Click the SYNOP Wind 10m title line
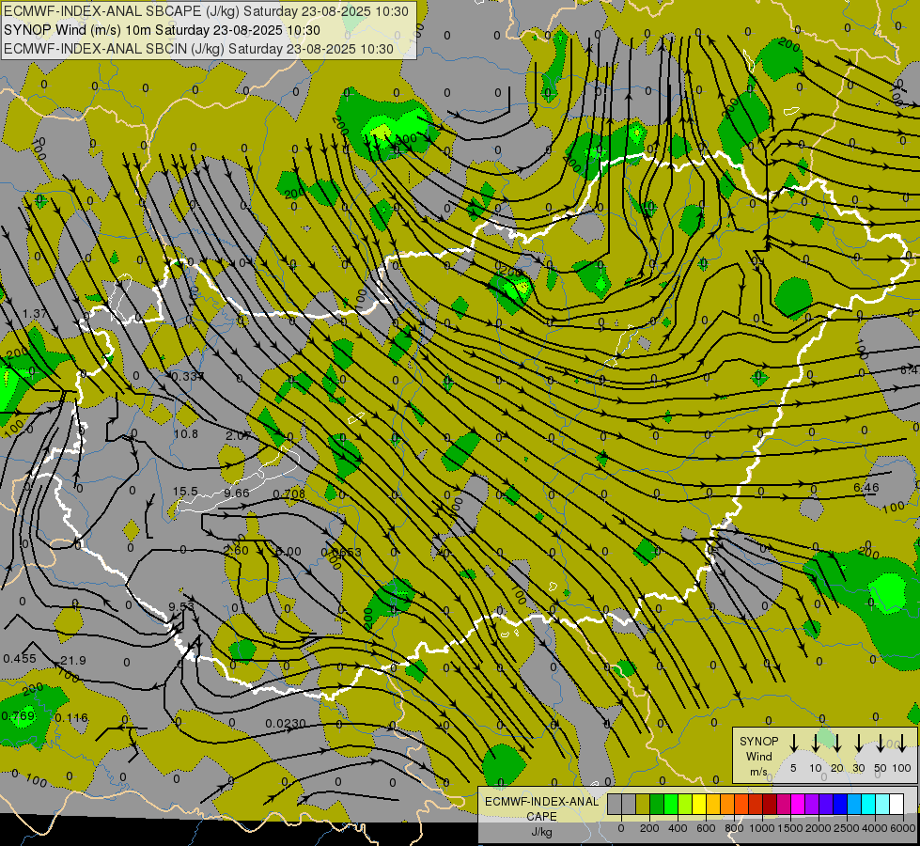Screen dimensions: 920x846 (162, 30)
